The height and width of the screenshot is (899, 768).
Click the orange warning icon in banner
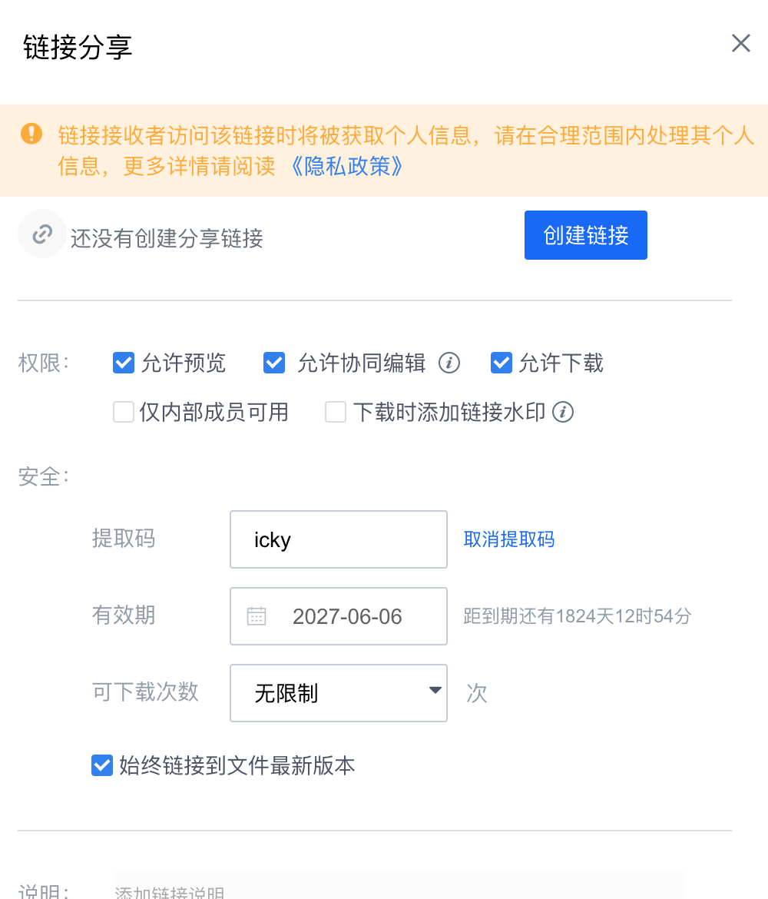pos(31,134)
